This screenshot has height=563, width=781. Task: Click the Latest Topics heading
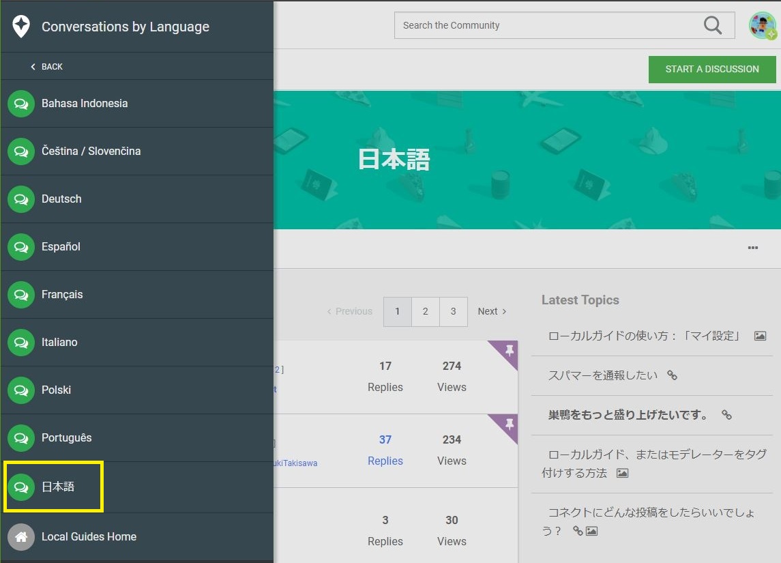(580, 300)
